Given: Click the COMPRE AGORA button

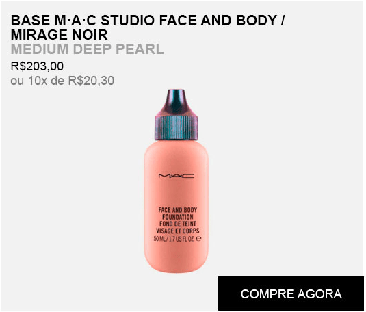Looking at the screenshot, I should pyautogui.click(x=291, y=294).
